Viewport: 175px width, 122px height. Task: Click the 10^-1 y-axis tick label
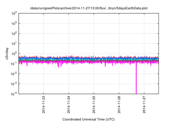(14, 64)
